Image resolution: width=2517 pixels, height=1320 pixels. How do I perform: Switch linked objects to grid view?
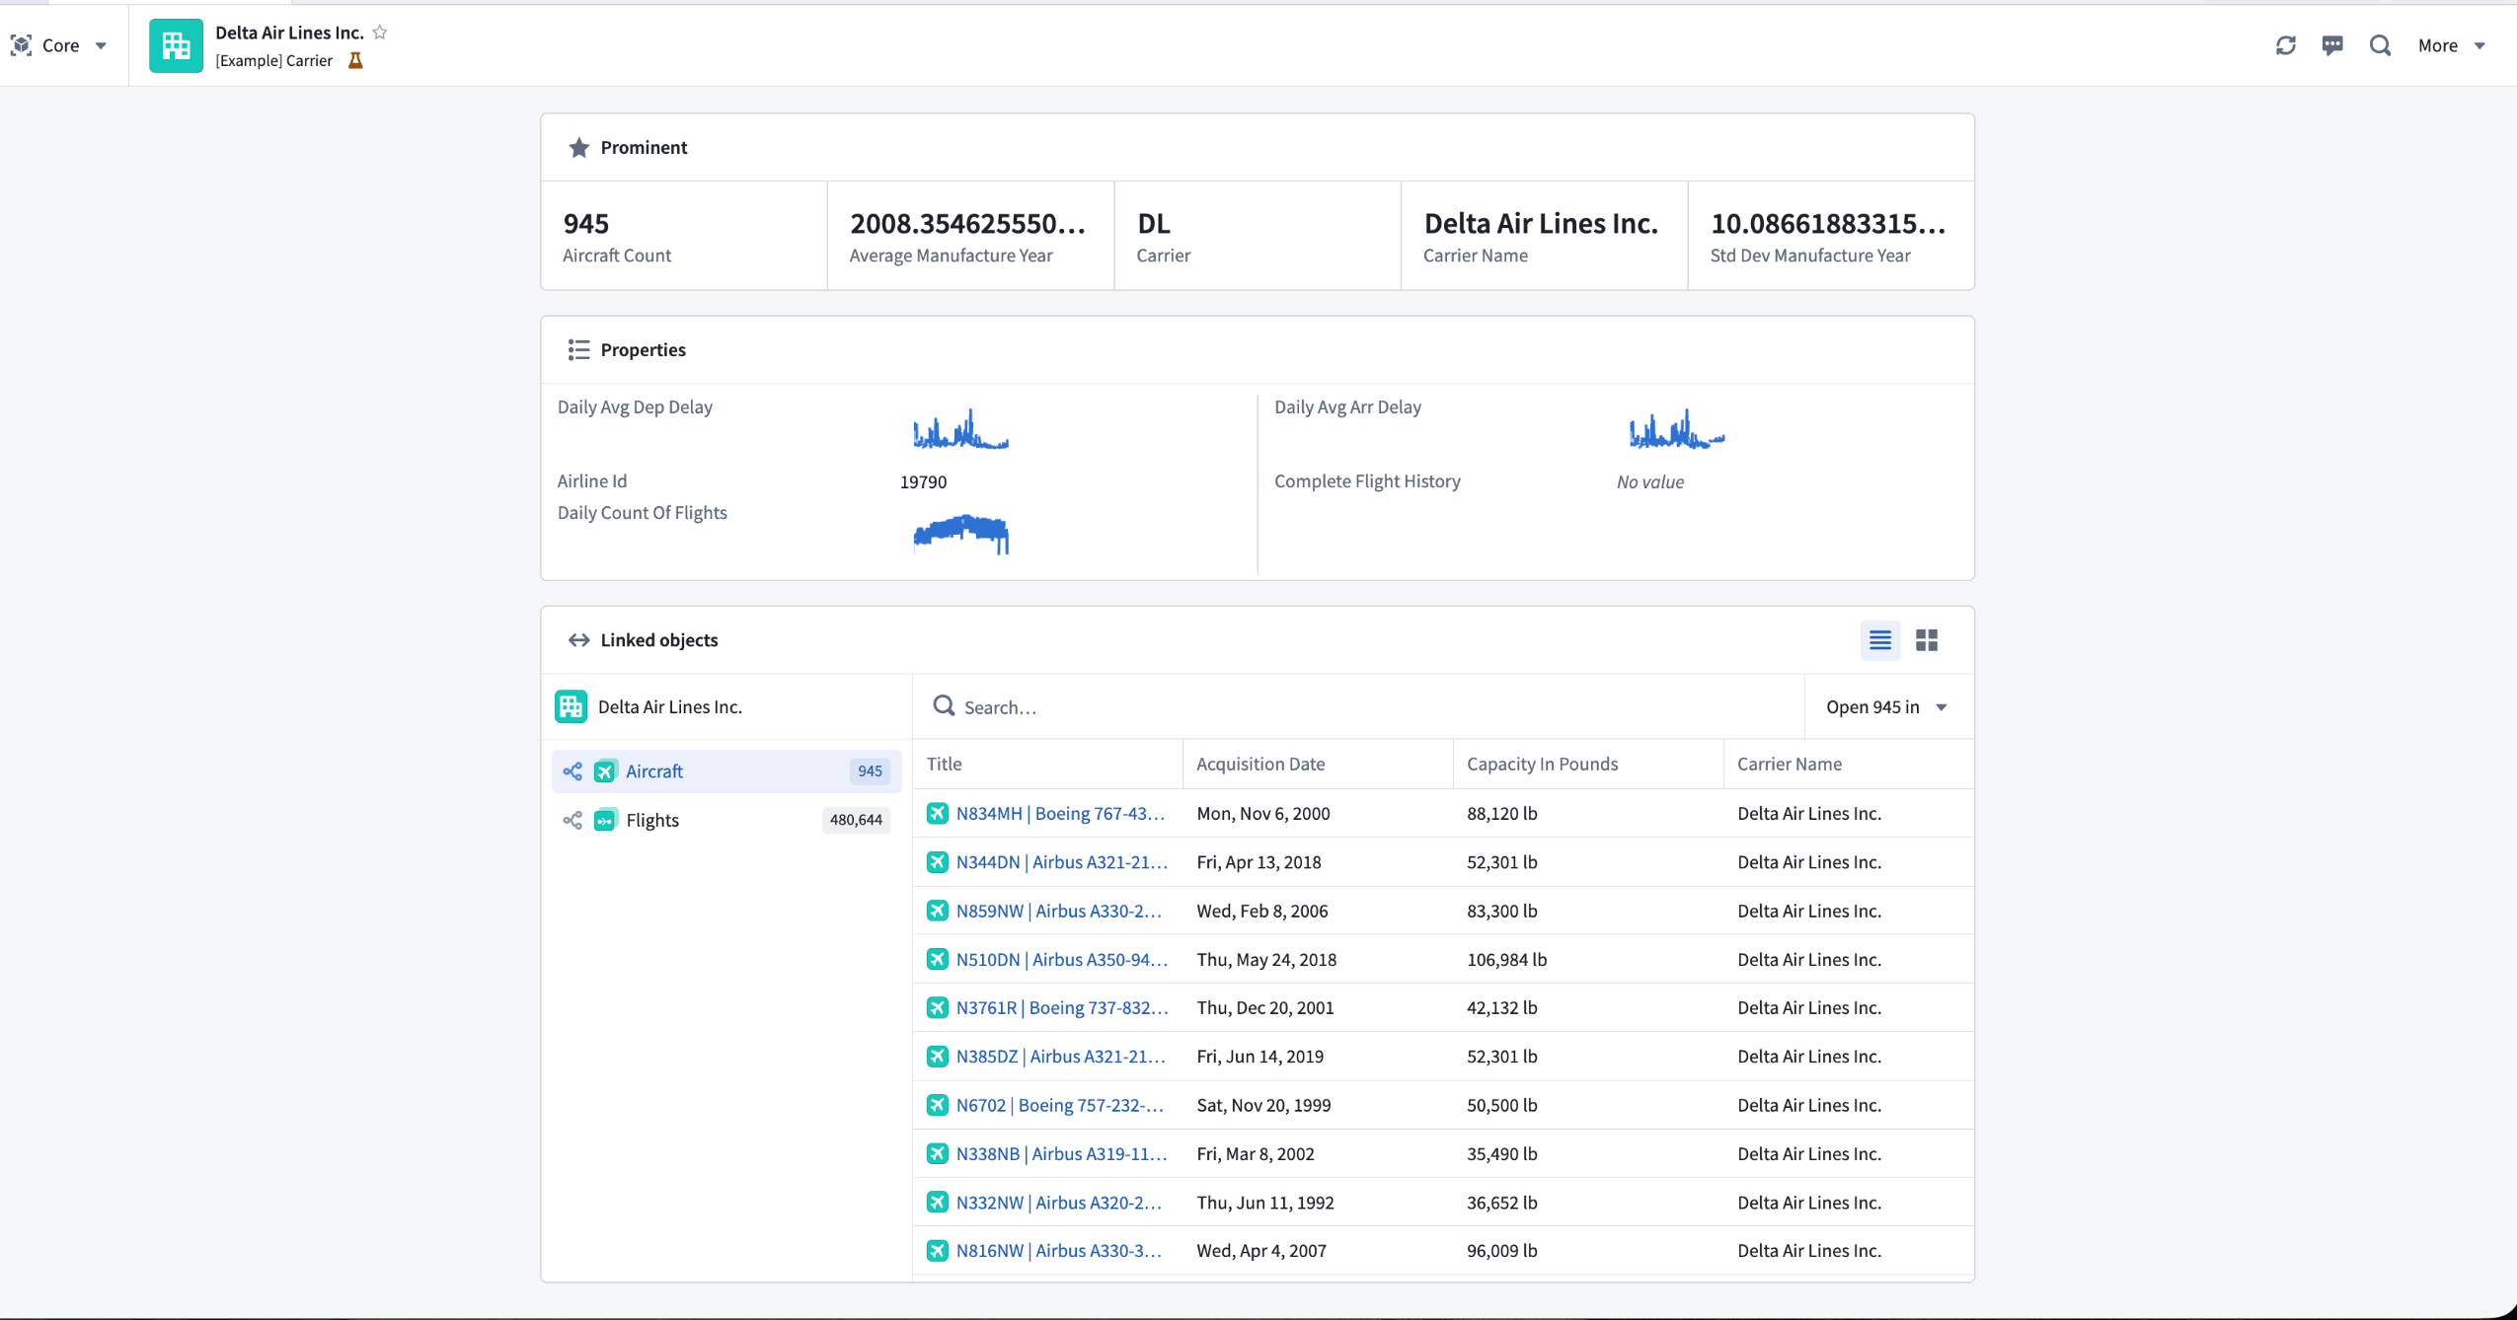[x=1926, y=640]
